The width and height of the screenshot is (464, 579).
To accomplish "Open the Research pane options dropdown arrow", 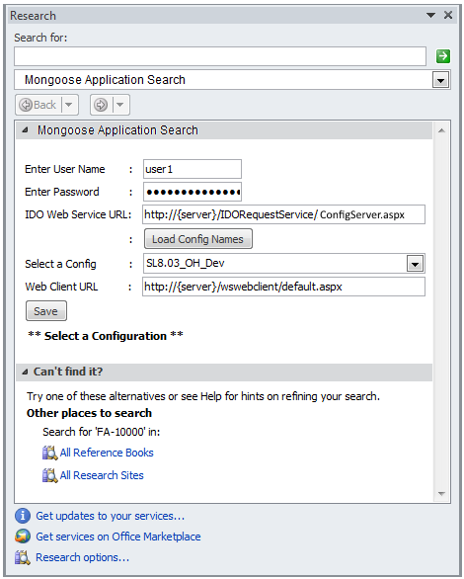I will [430, 15].
